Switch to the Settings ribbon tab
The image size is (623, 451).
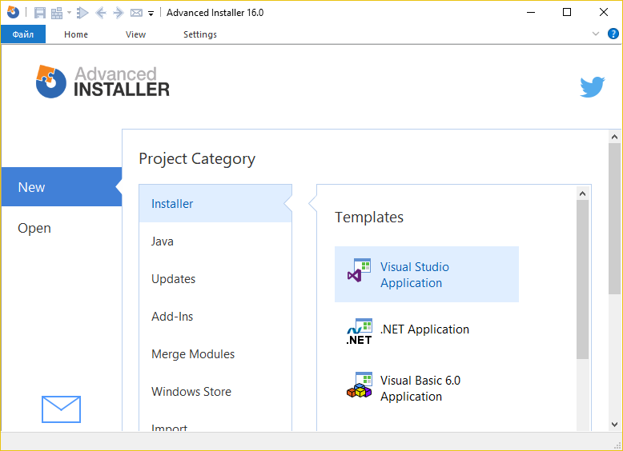click(x=200, y=34)
